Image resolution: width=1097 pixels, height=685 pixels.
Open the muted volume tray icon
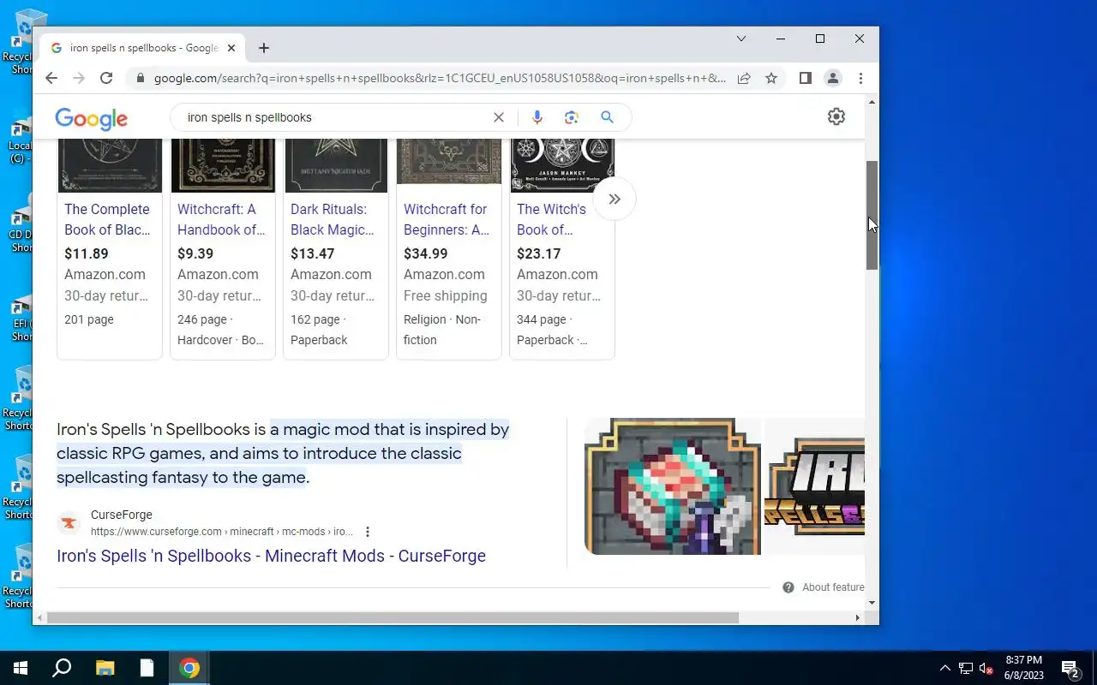(x=986, y=668)
